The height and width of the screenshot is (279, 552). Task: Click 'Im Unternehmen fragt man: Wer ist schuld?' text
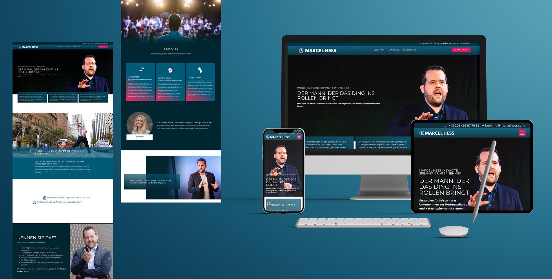[69, 198]
